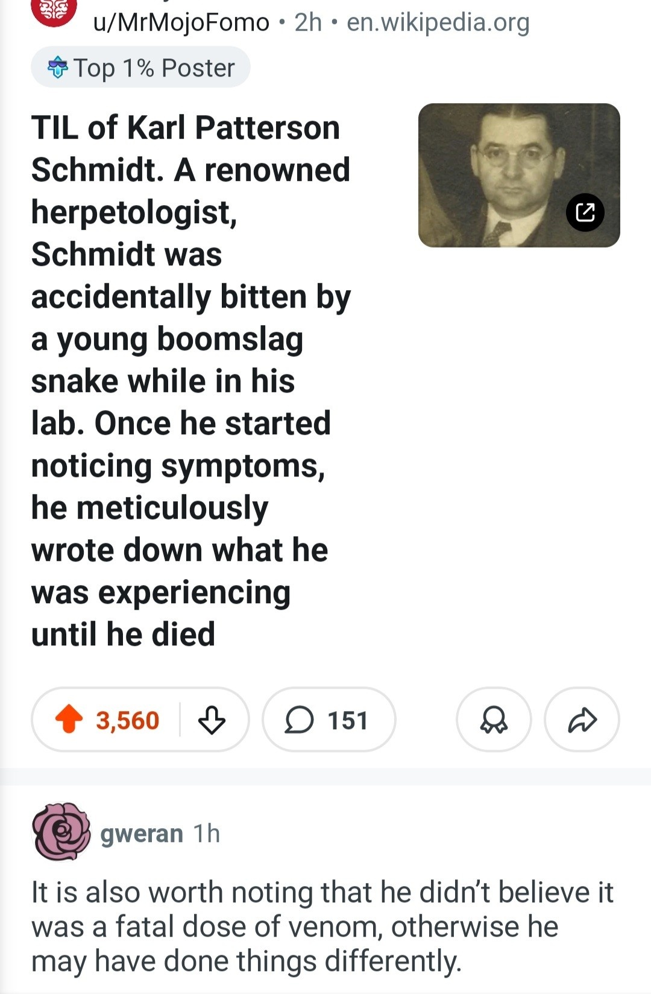Tap the external link icon on thumbnail
The image size is (651, 994).
coord(585,212)
